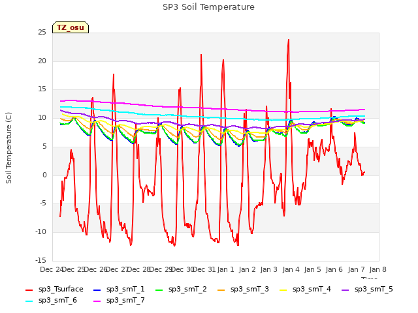This screenshot has width=418, height=313.
Task: Click orange sp3_smT_3 legend swatch
Action: pos(221,290)
